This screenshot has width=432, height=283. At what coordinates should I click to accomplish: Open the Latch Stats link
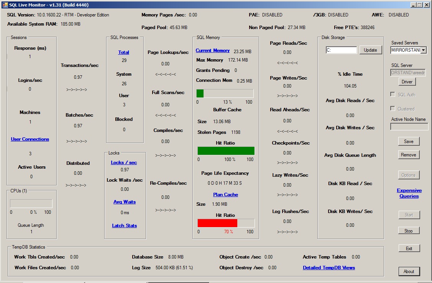124,226
